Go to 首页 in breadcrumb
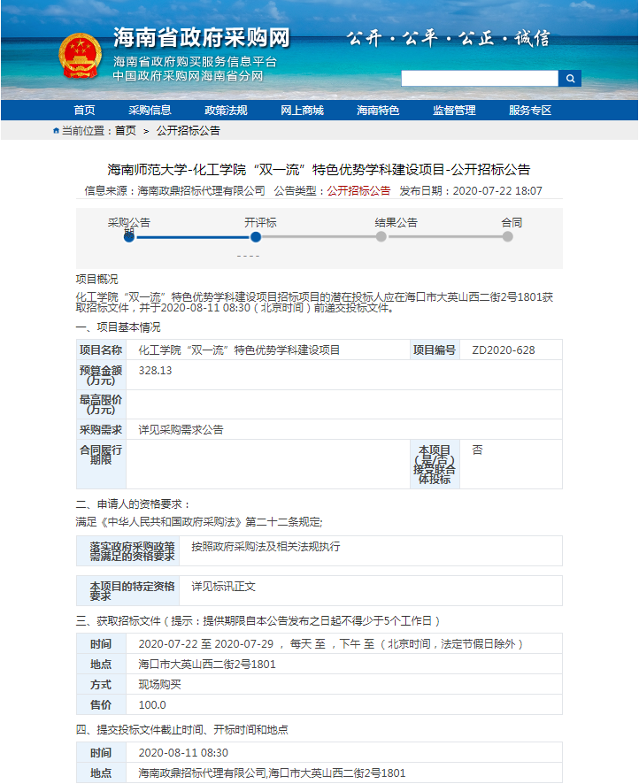 point(126,130)
